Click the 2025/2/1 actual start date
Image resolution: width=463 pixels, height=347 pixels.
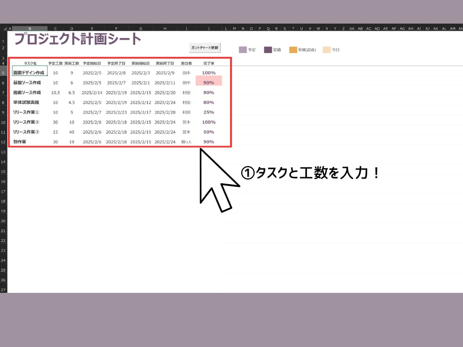pos(141,83)
